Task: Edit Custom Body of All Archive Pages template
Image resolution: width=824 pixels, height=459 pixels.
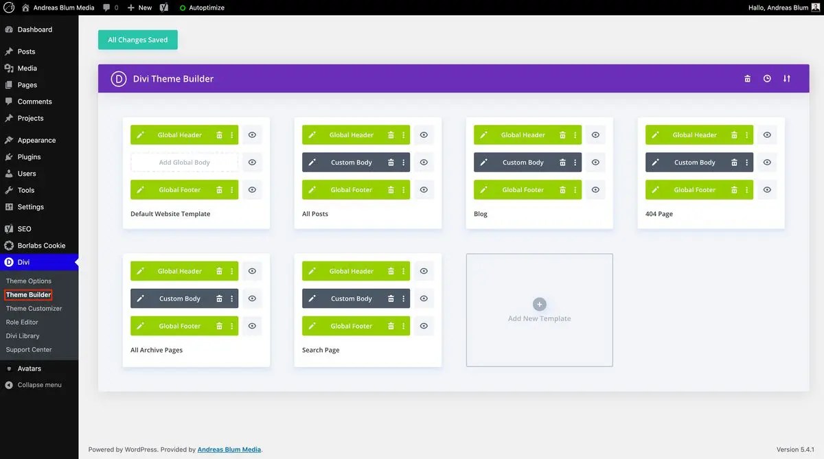Action: tap(140, 298)
